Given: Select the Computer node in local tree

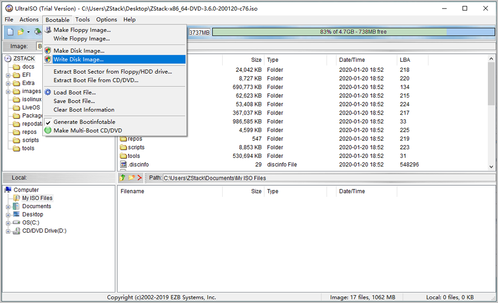Looking at the screenshot, I should tap(26, 190).
